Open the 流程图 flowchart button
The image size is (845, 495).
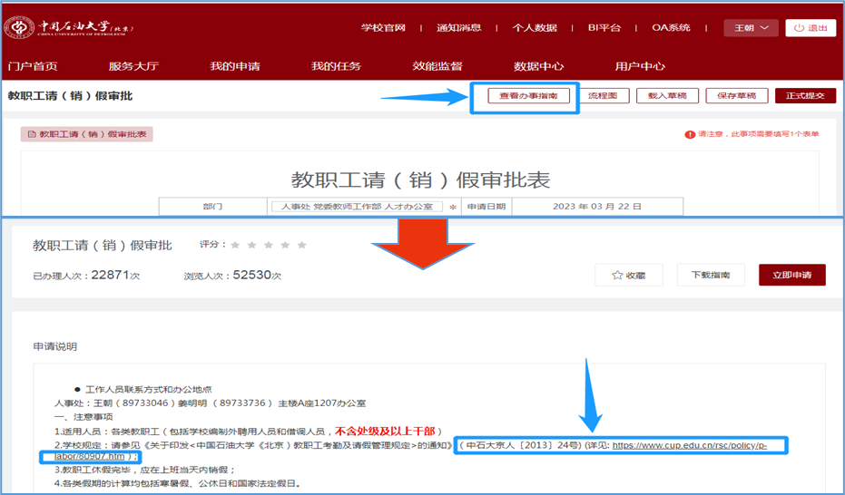click(603, 95)
